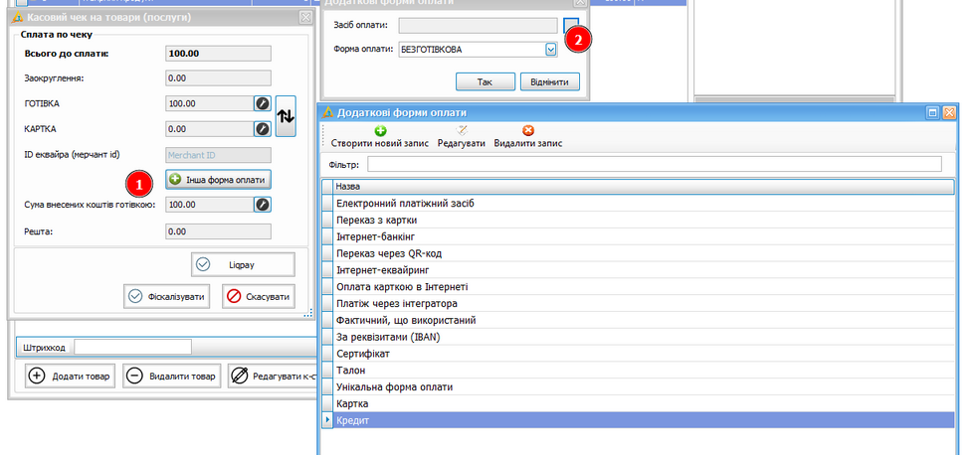Click the Засіб оплати field
Screen dimensions: 977x455
(x=478, y=26)
